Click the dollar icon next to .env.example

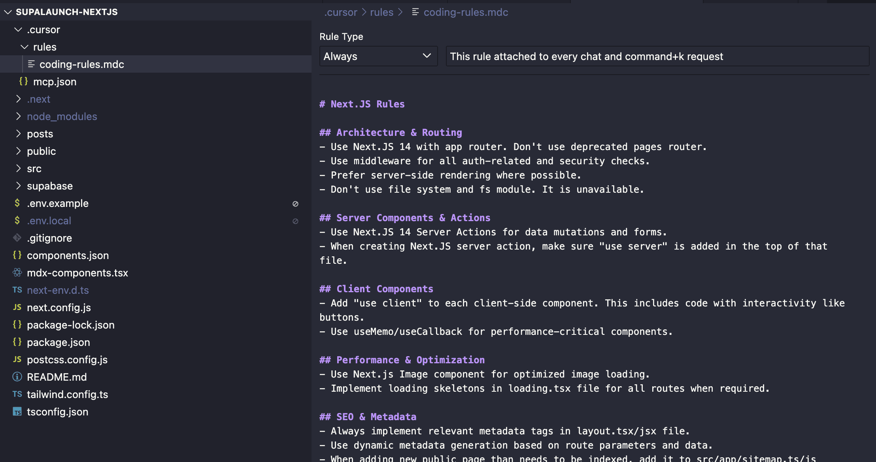[x=17, y=203]
